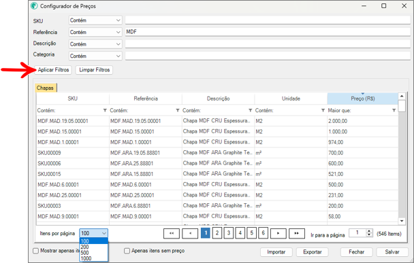Save changes with the Salvar button
This screenshot has width=414, height=263.
tap(392, 252)
